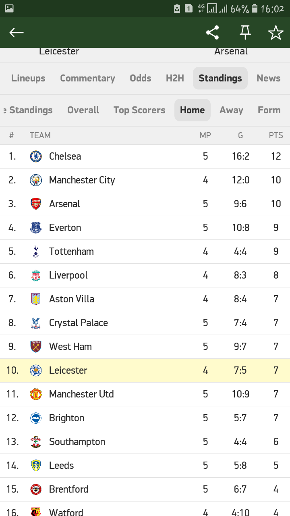Pin this match with the pin icon

(245, 33)
